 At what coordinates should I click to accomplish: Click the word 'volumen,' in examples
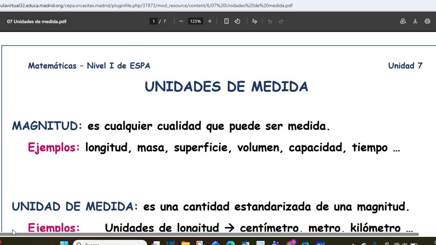(x=260, y=148)
